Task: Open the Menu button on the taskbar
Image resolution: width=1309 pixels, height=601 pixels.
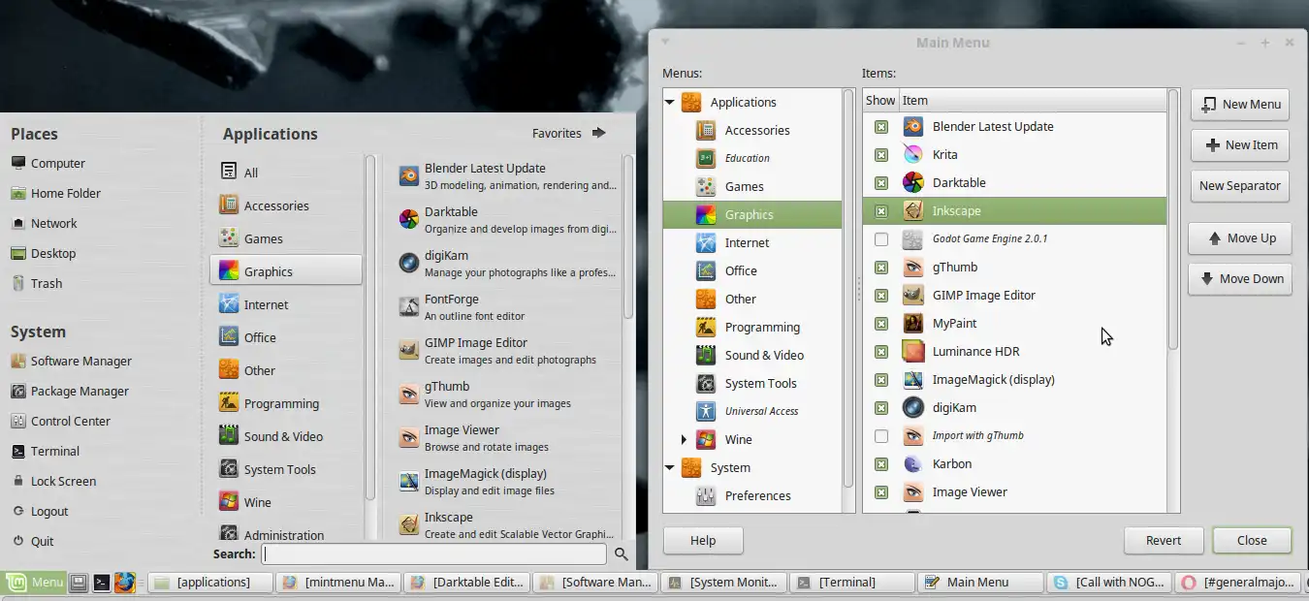Action: 34,583
